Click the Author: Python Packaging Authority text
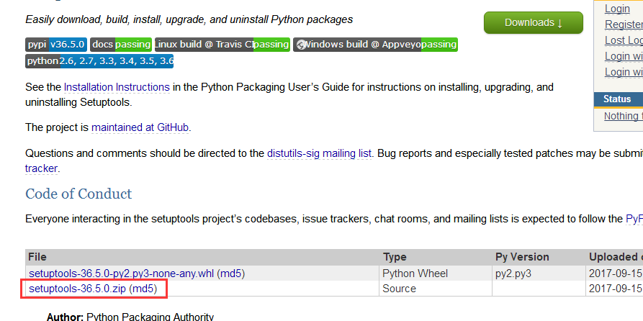 tap(130, 317)
